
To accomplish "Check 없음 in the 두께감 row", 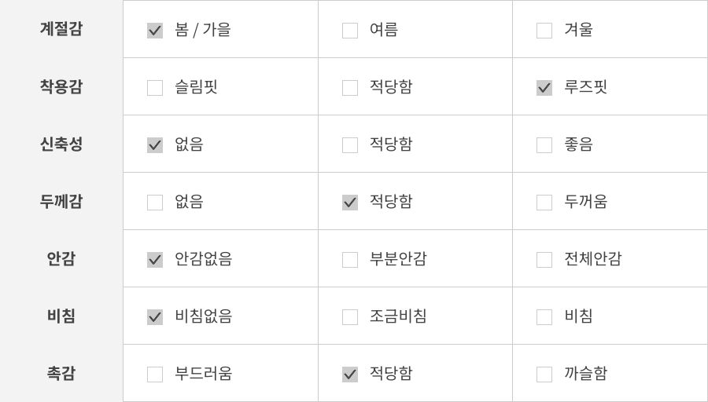I will (x=155, y=203).
